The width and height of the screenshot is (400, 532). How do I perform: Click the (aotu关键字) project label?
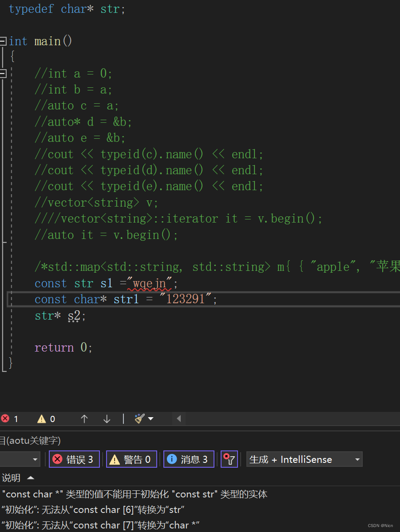click(33, 441)
